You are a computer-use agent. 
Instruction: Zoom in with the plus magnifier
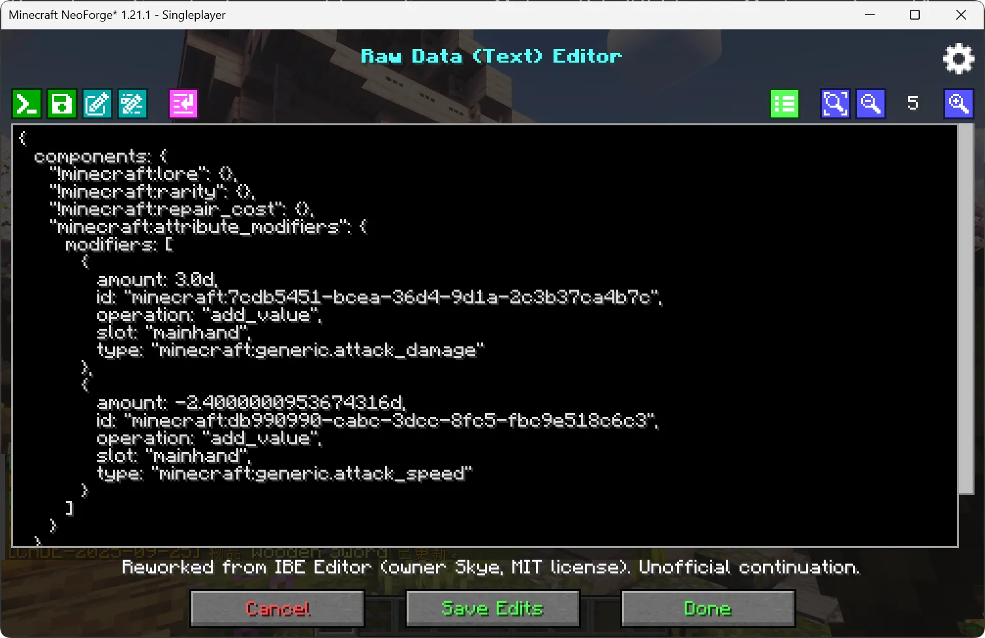(x=958, y=104)
